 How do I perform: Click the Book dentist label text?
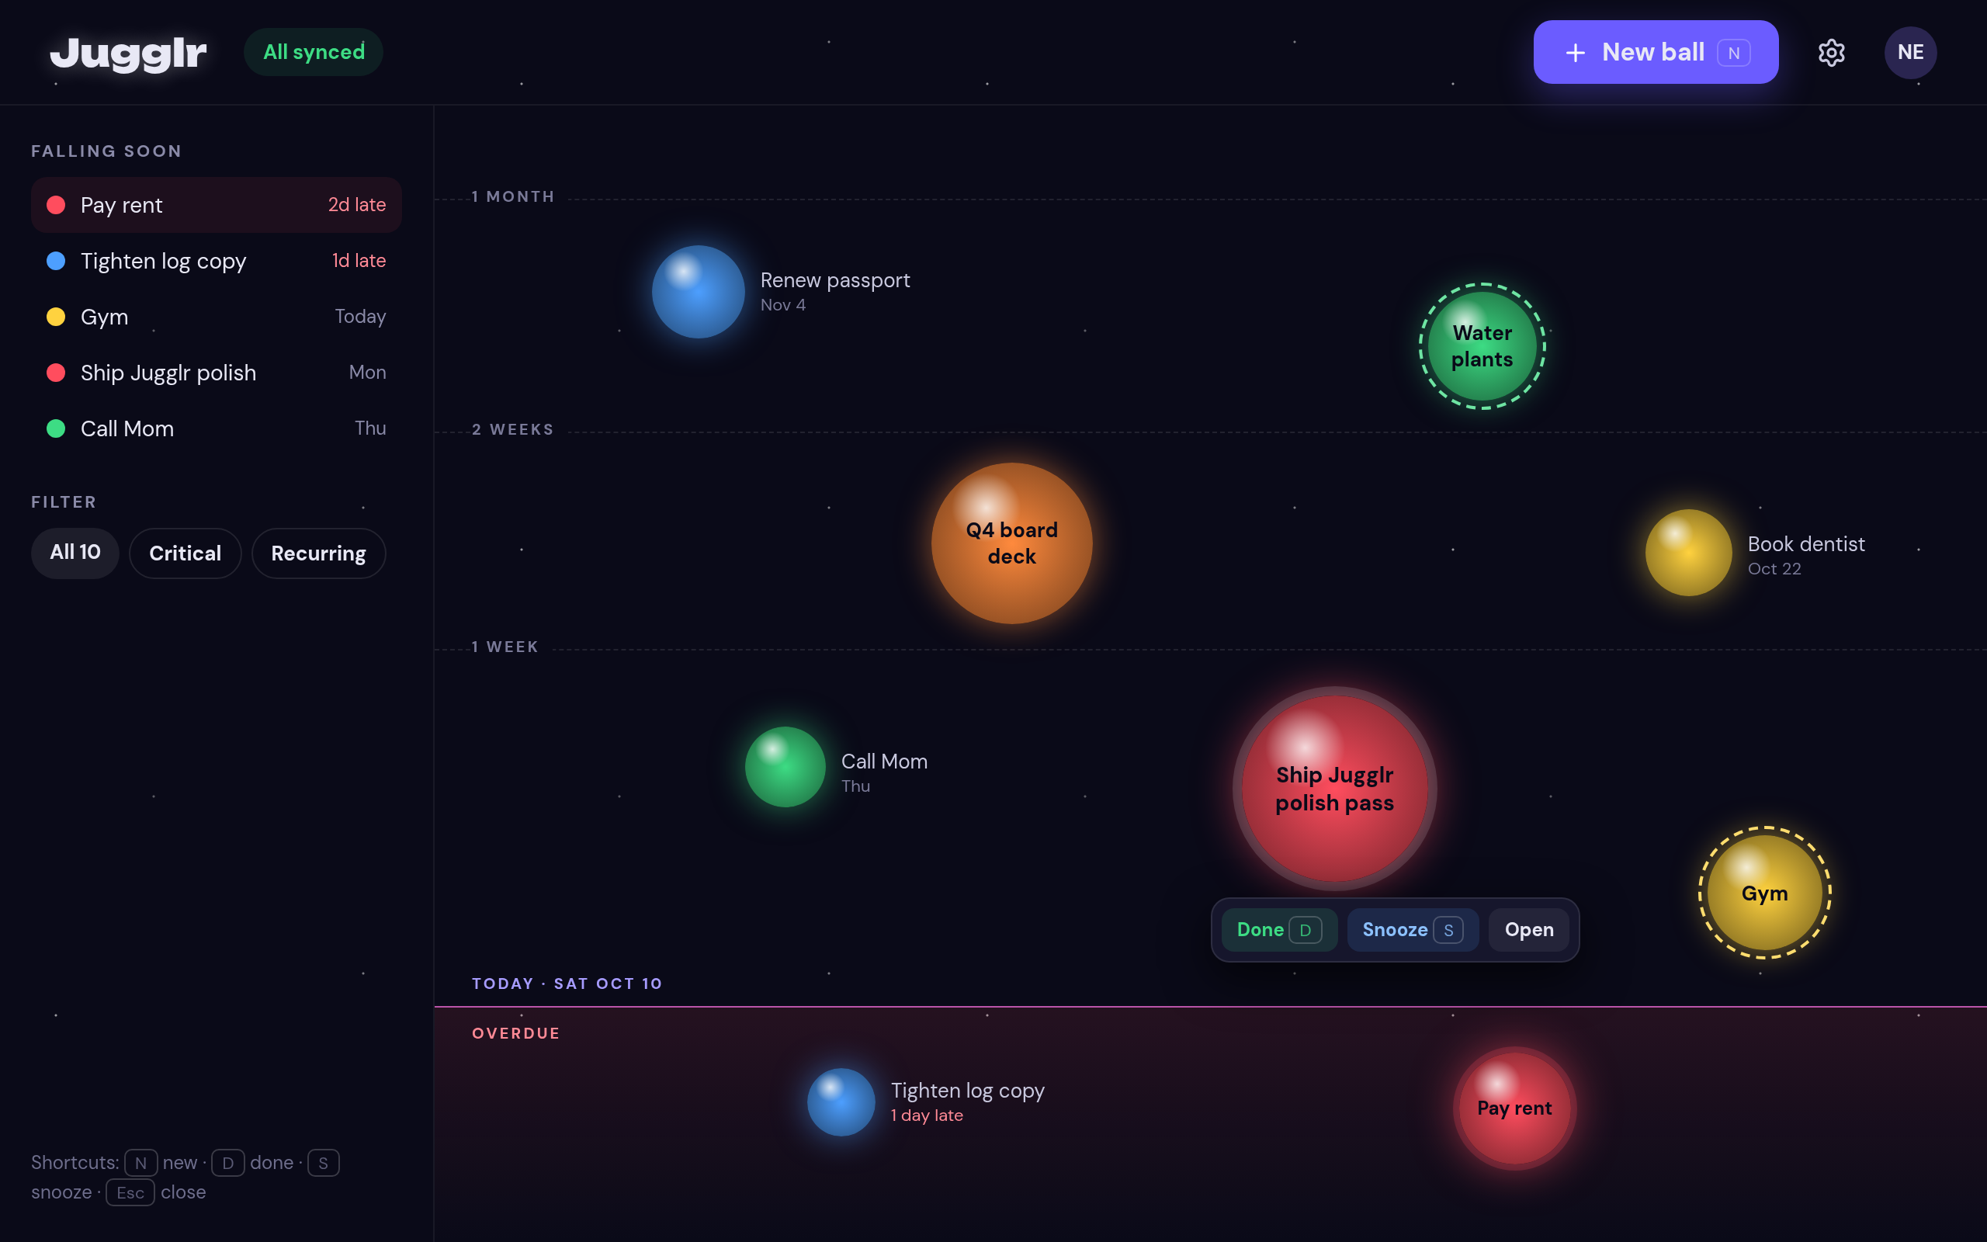[1805, 544]
